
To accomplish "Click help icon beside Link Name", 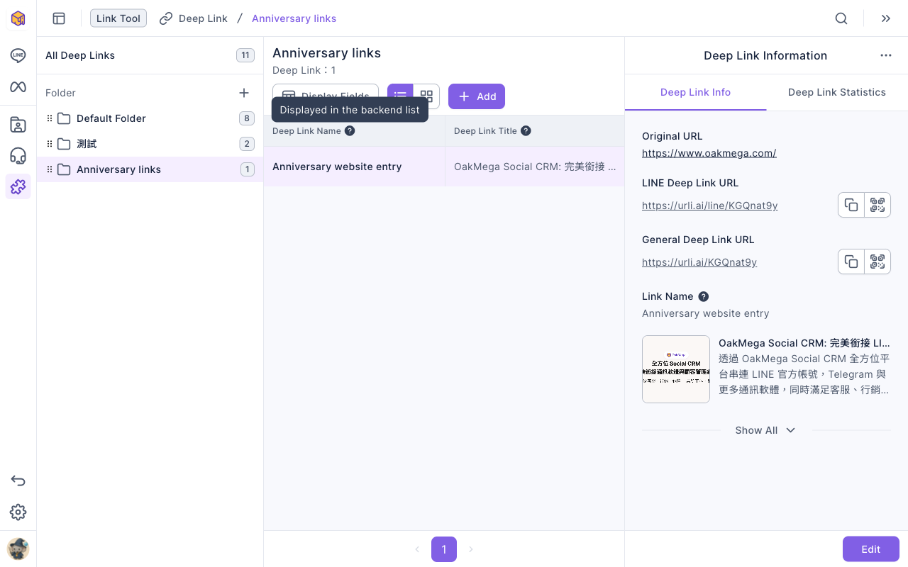I will tap(704, 296).
